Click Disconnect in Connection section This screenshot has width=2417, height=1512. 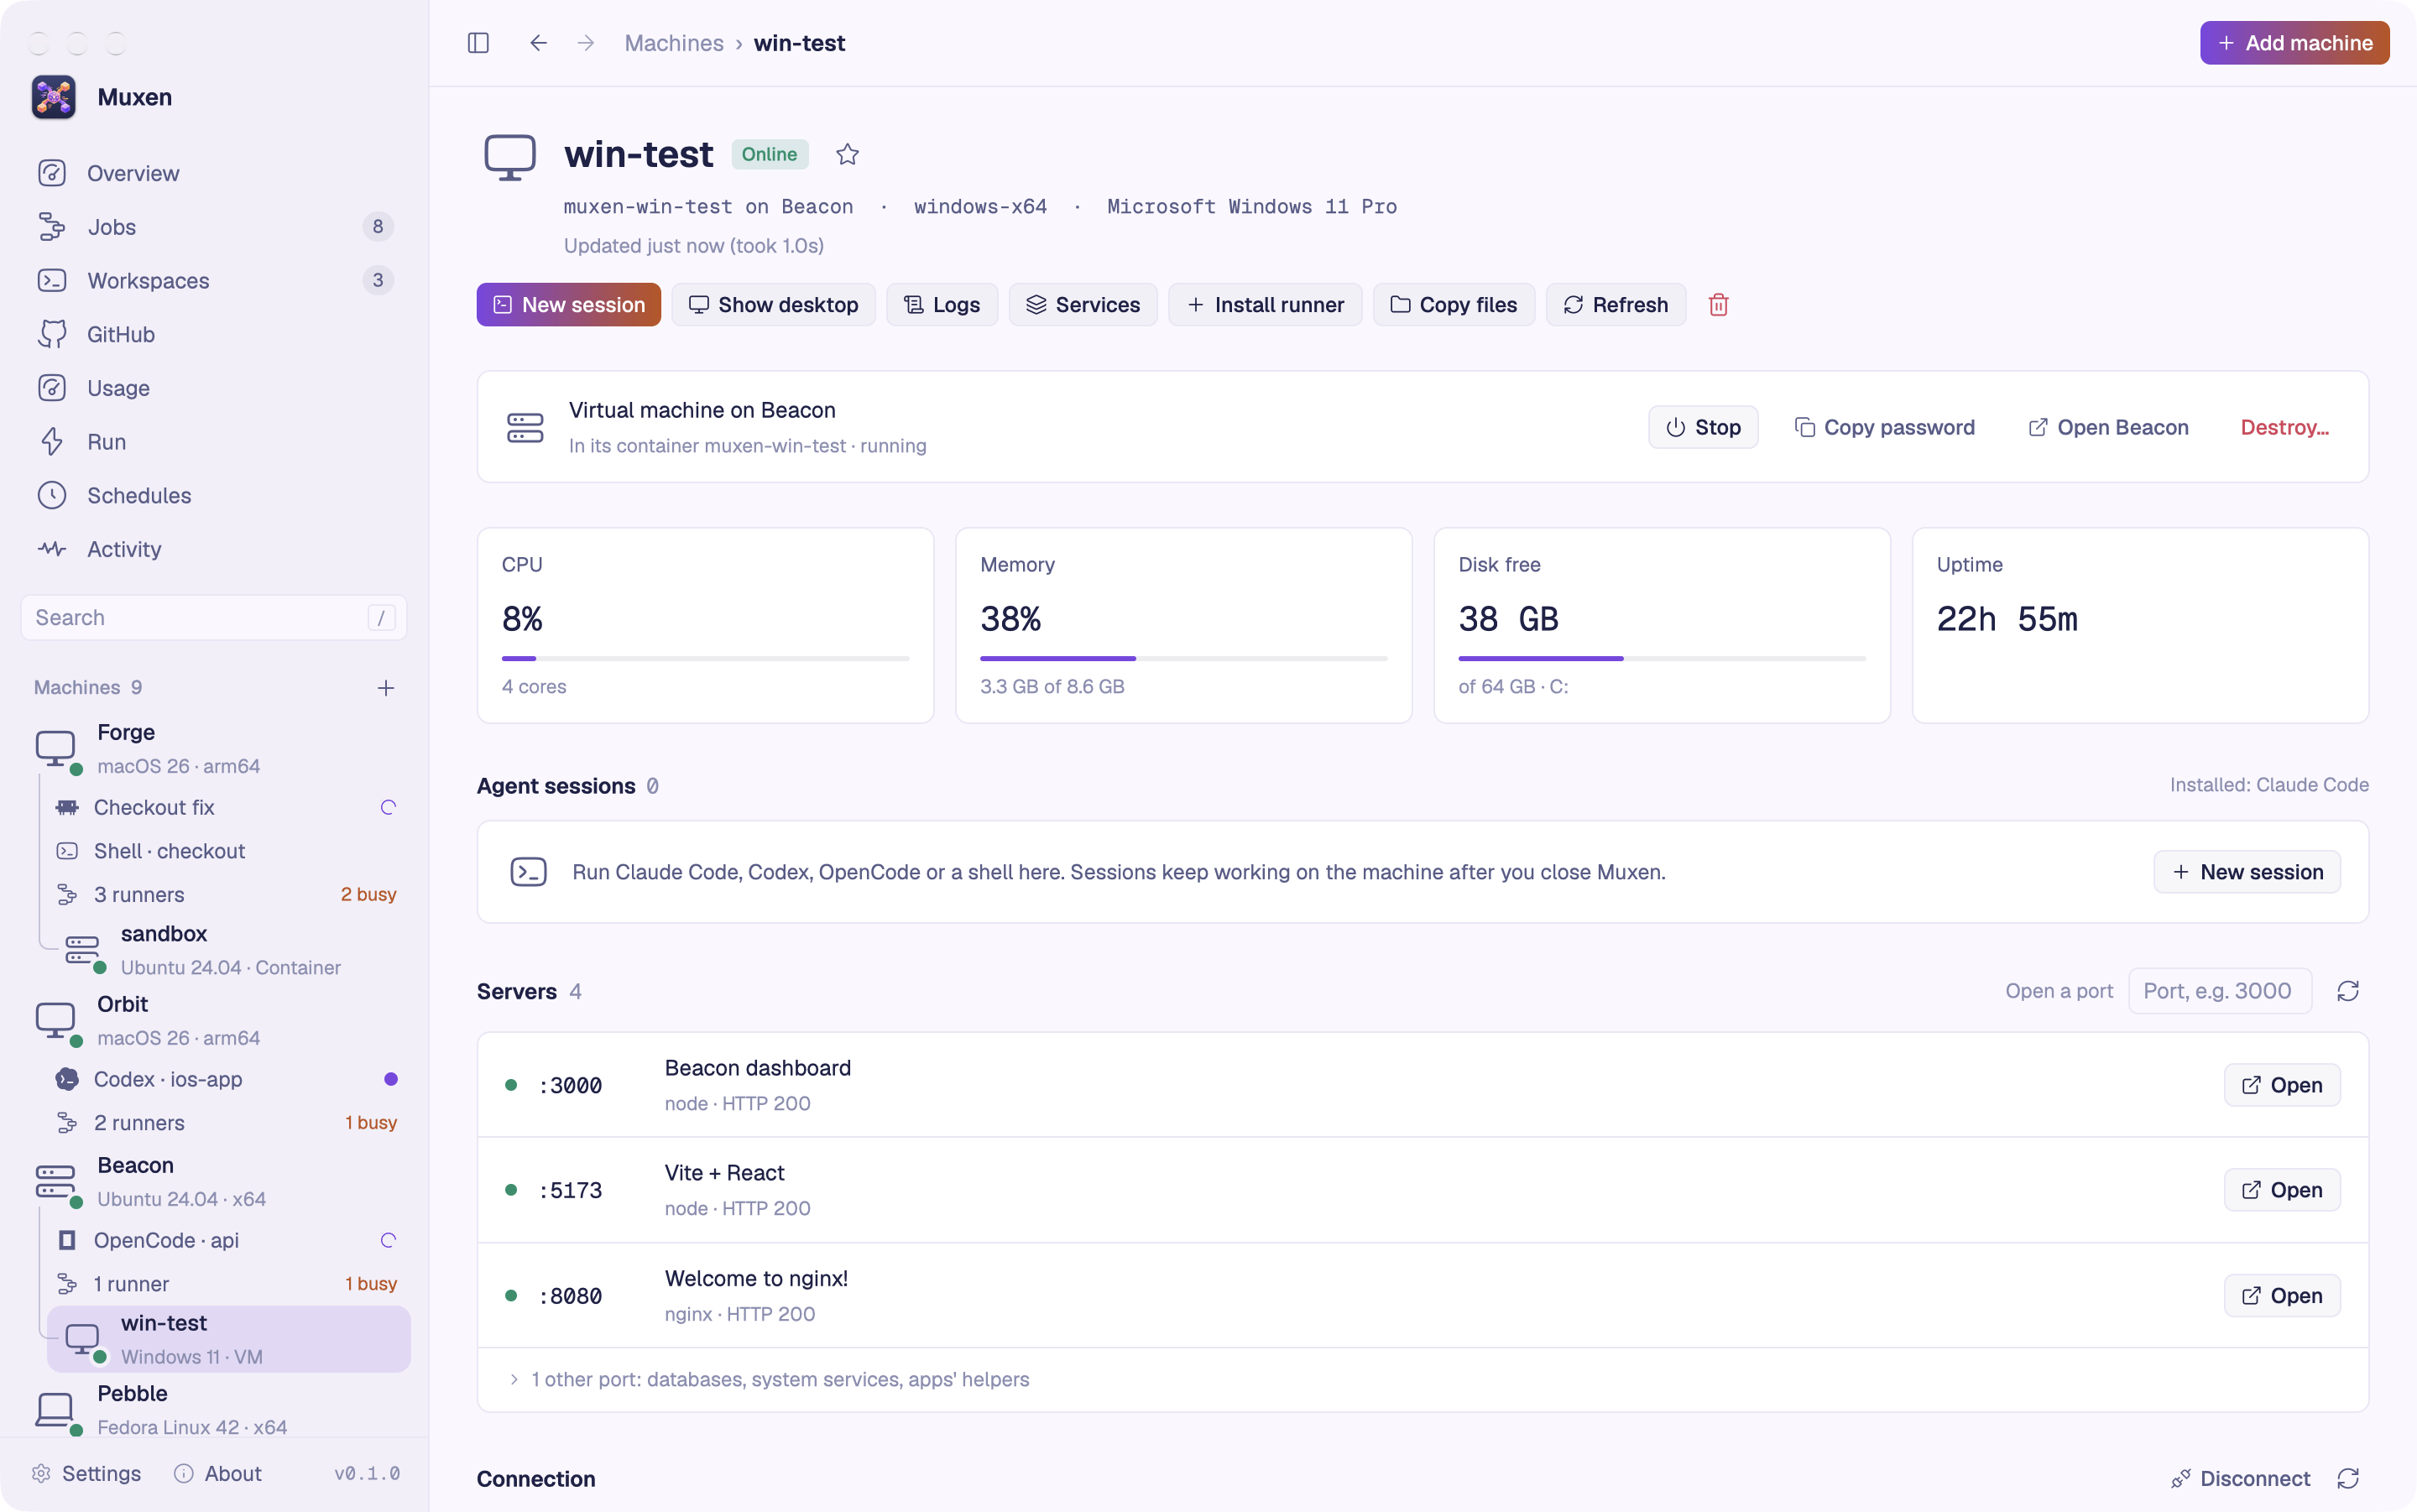2240,1478
